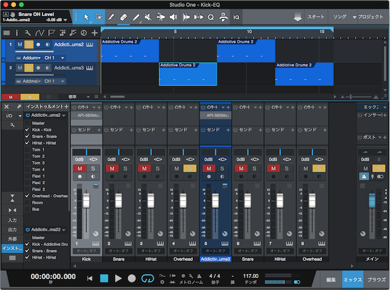
Task: Open the ブラウズ panel
Action: 376,280
